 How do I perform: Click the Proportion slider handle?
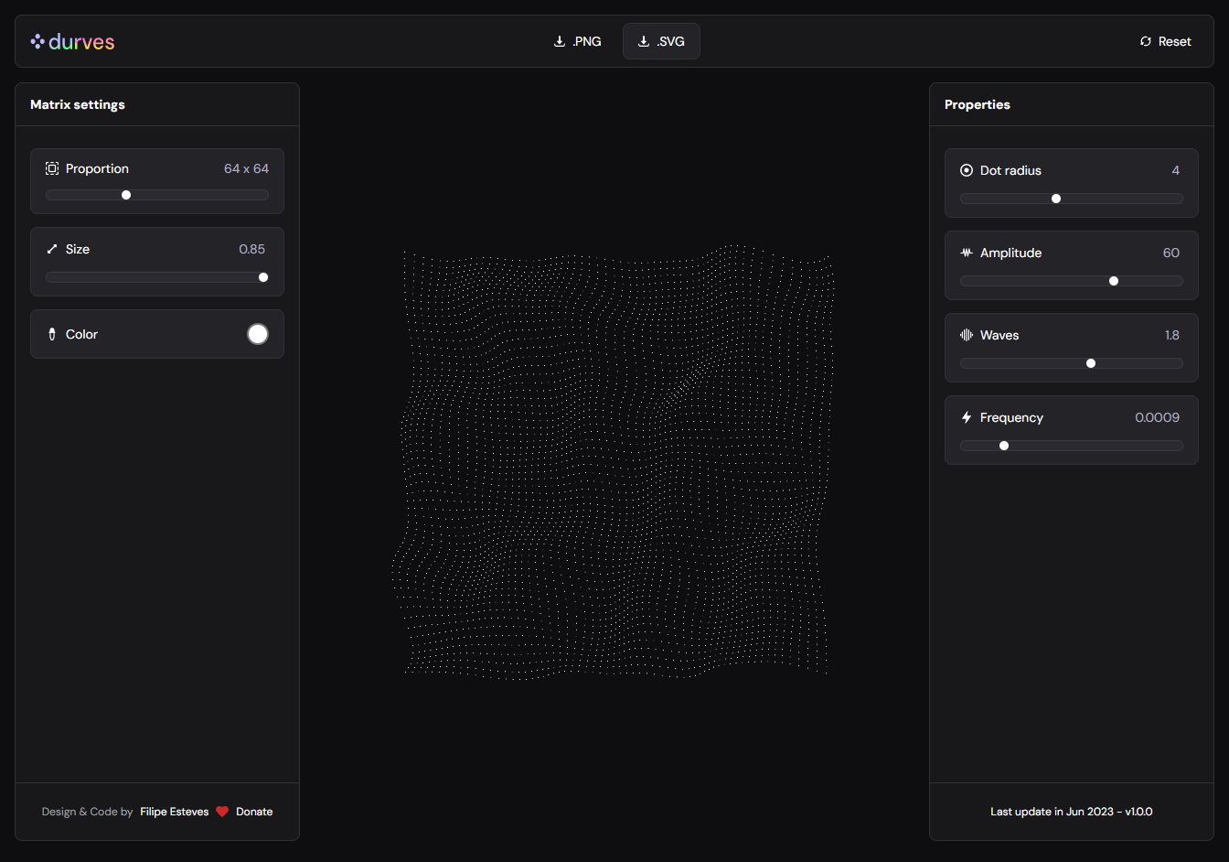pyautogui.click(x=126, y=195)
